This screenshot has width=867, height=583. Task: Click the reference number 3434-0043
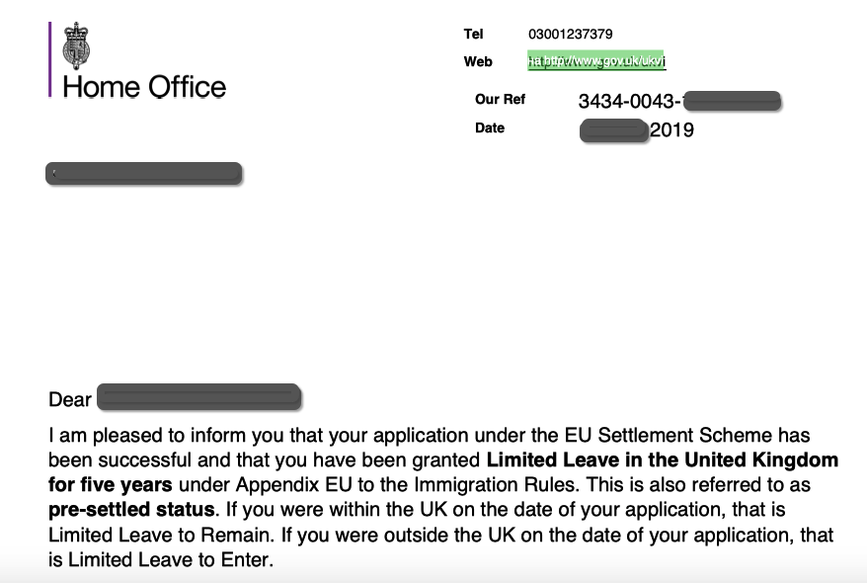click(x=629, y=101)
